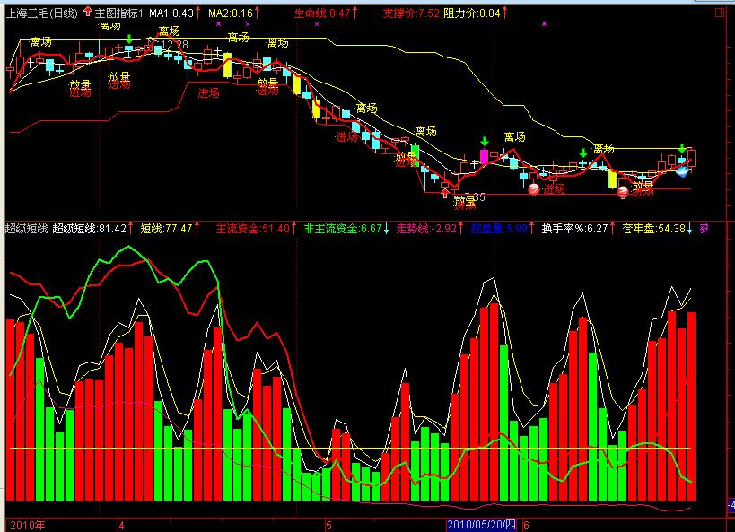Click the 主流资金:51.40 readout
This screenshot has height=532, width=735.
pos(253,228)
